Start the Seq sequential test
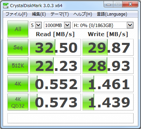 [x=18, y=47]
